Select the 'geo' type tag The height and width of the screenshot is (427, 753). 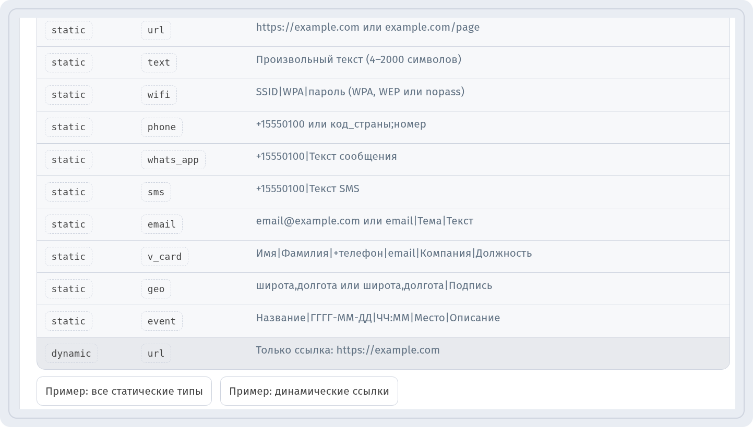pos(156,289)
